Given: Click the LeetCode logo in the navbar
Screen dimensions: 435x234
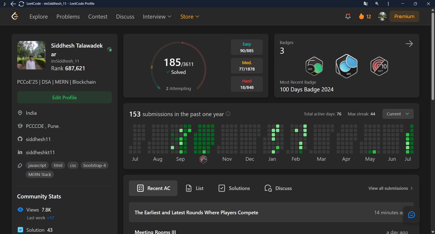Looking at the screenshot, I should pyautogui.click(x=15, y=16).
